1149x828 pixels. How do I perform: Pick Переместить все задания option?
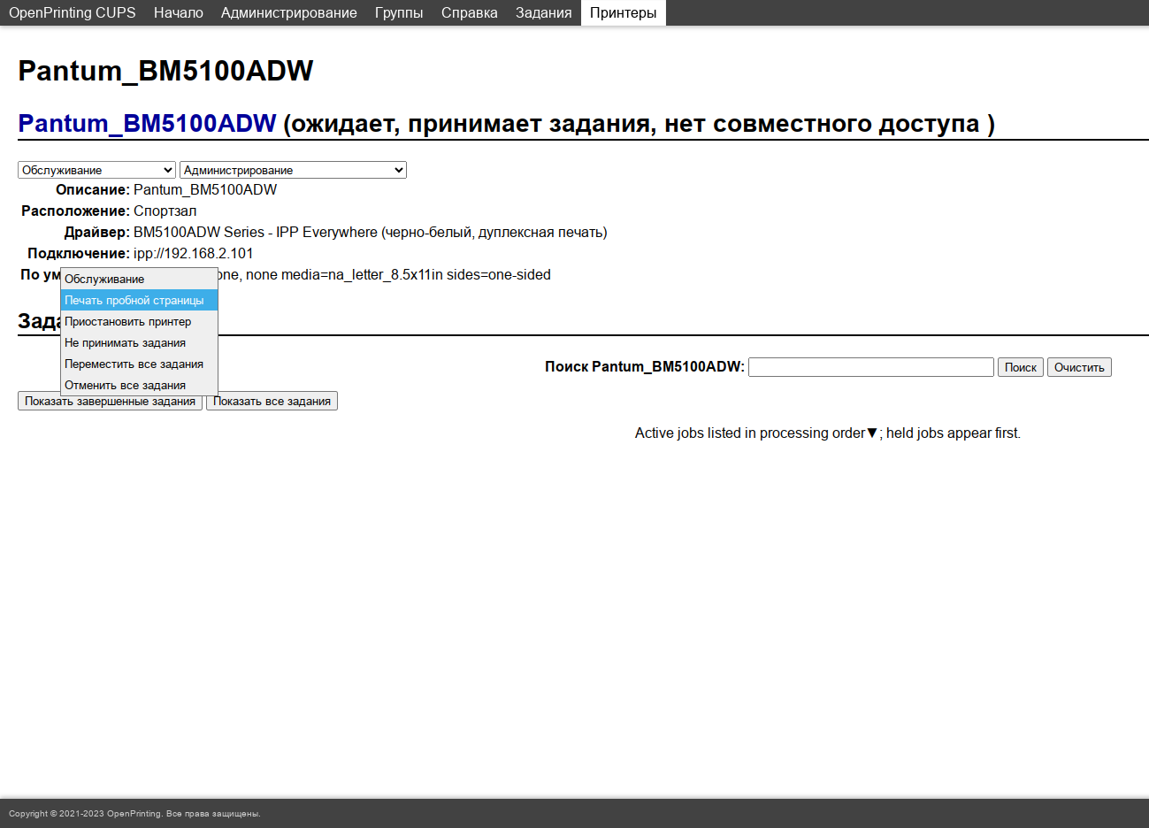coord(139,364)
